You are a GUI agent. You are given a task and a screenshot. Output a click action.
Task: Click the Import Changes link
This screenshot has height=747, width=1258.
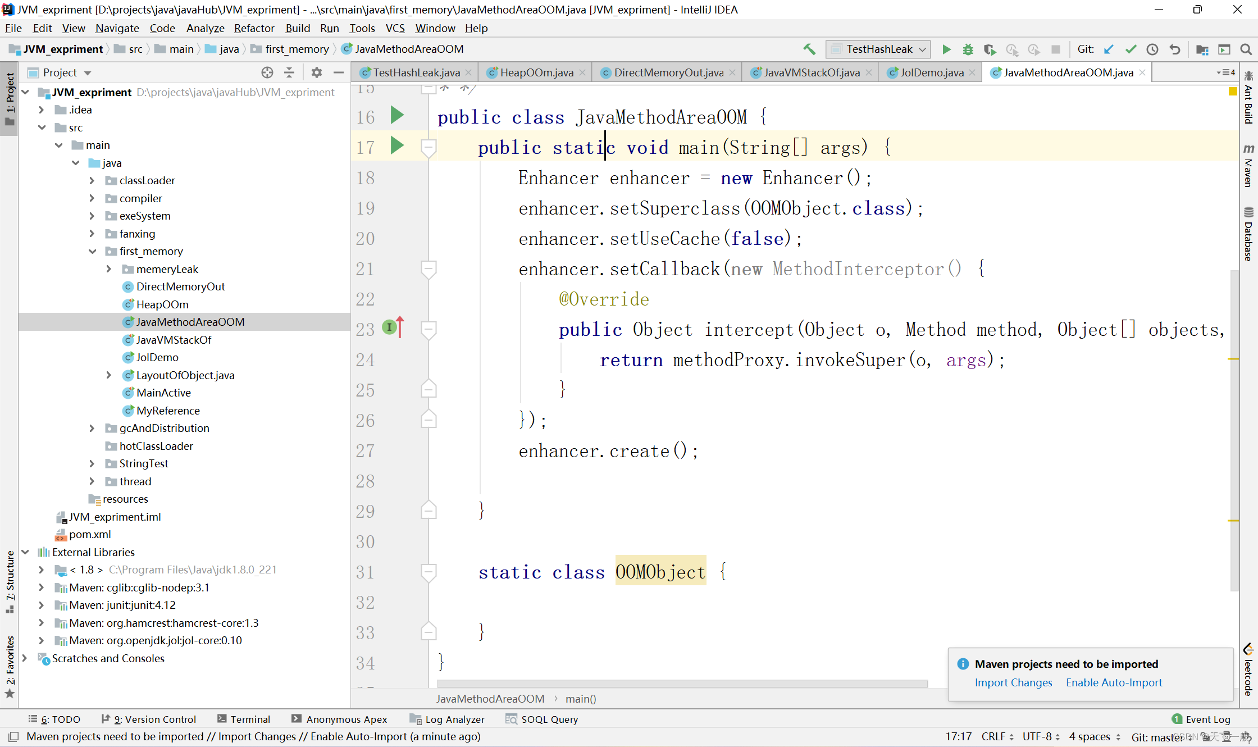(1013, 682)
